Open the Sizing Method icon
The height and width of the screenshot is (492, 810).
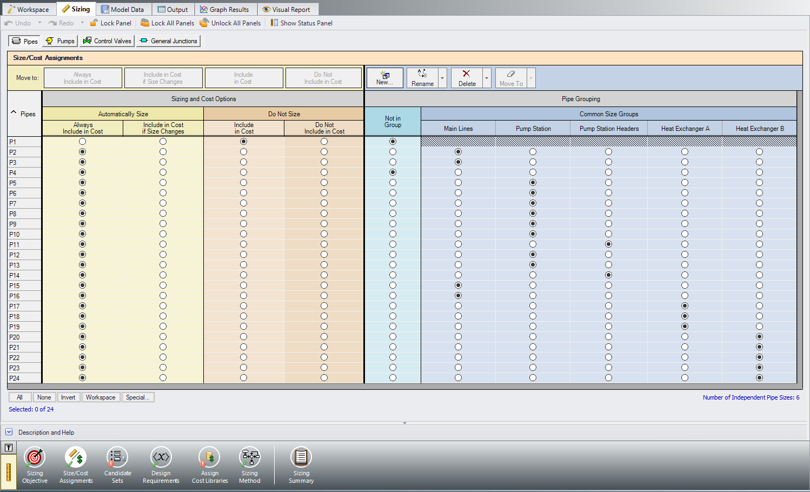coord(249,457)
